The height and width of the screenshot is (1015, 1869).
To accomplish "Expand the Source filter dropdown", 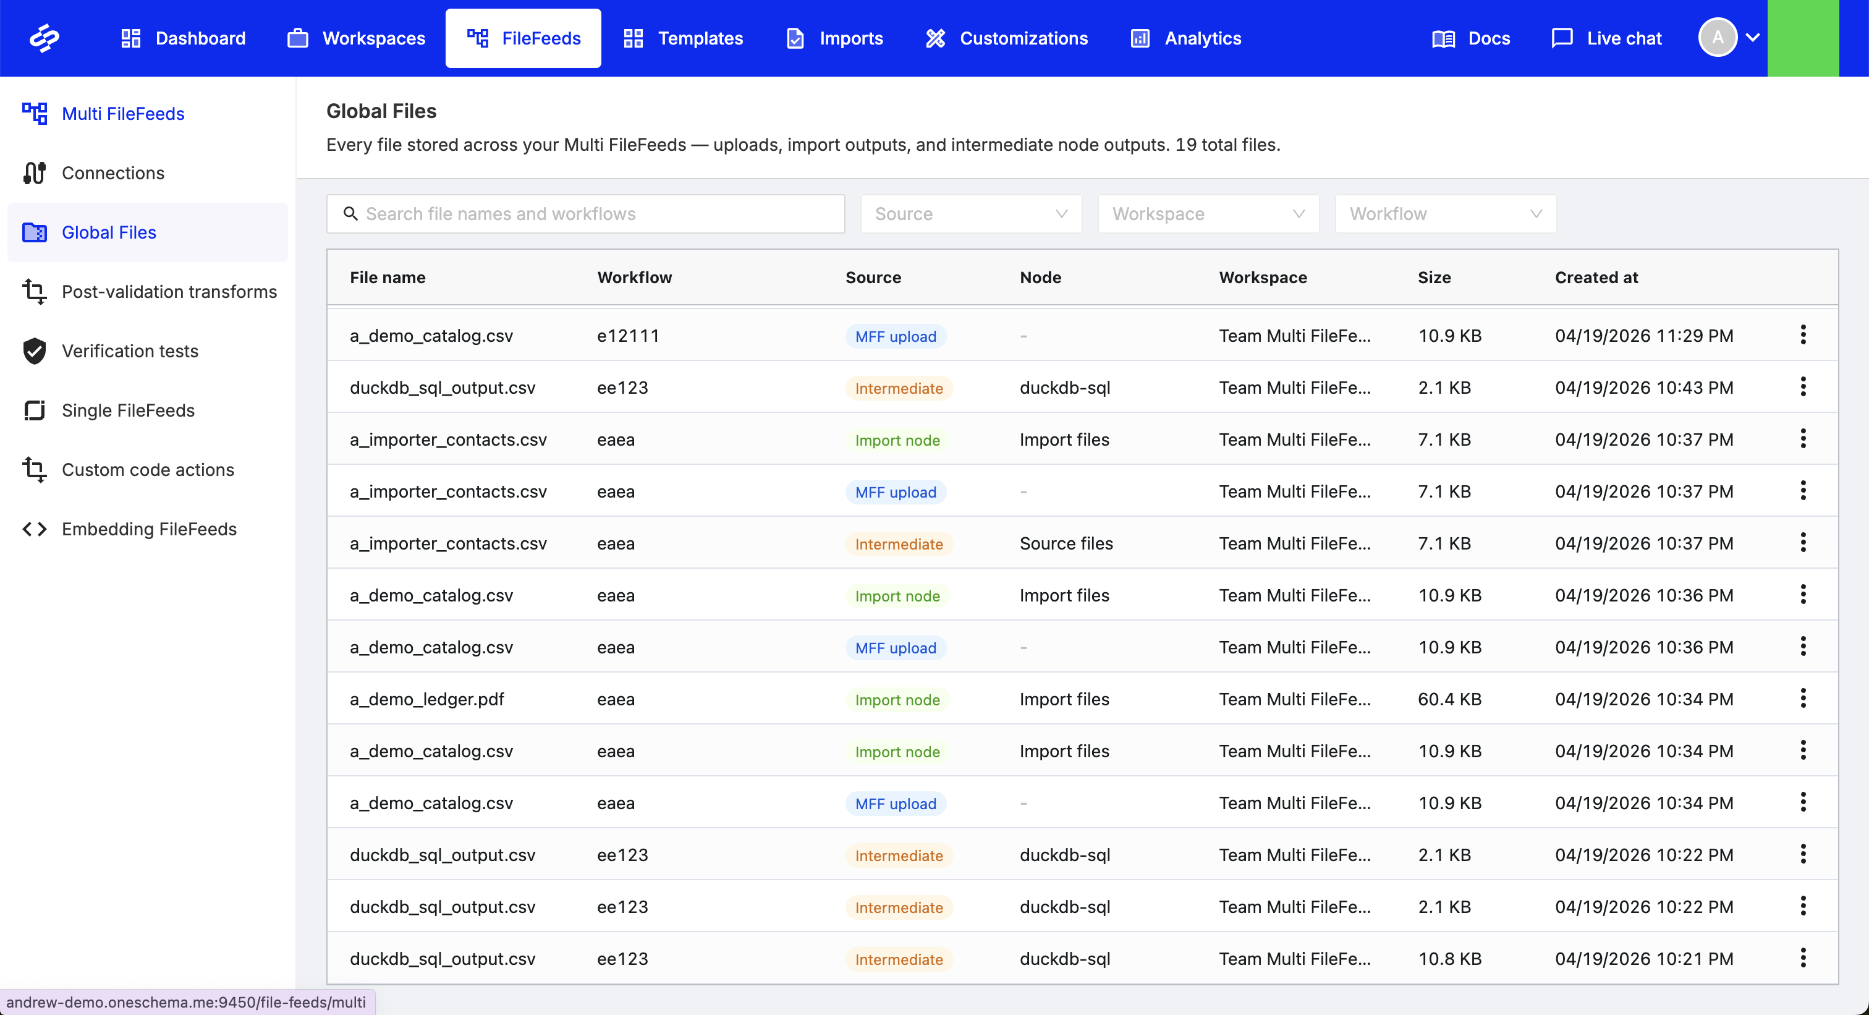I will tap(970, 214).
